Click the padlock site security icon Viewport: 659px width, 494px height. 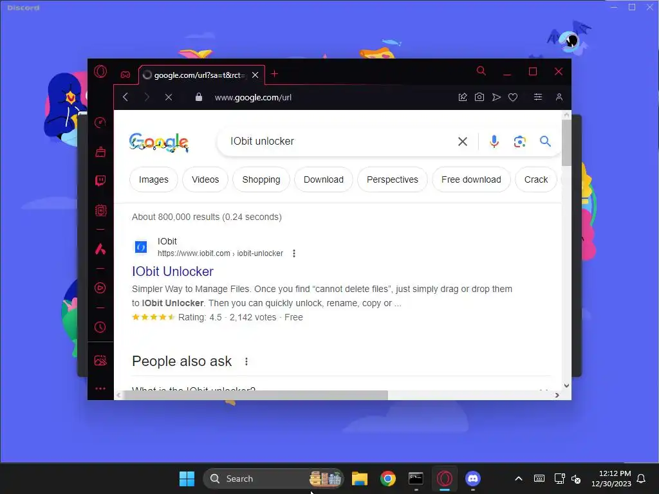tap(199, 97)
